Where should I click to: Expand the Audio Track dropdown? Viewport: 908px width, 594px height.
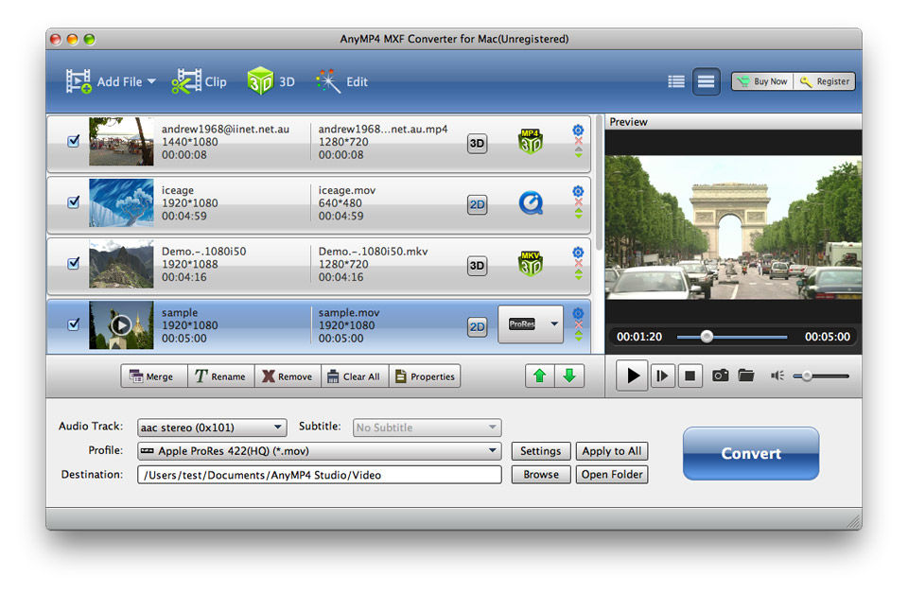(x=212, y=428)
